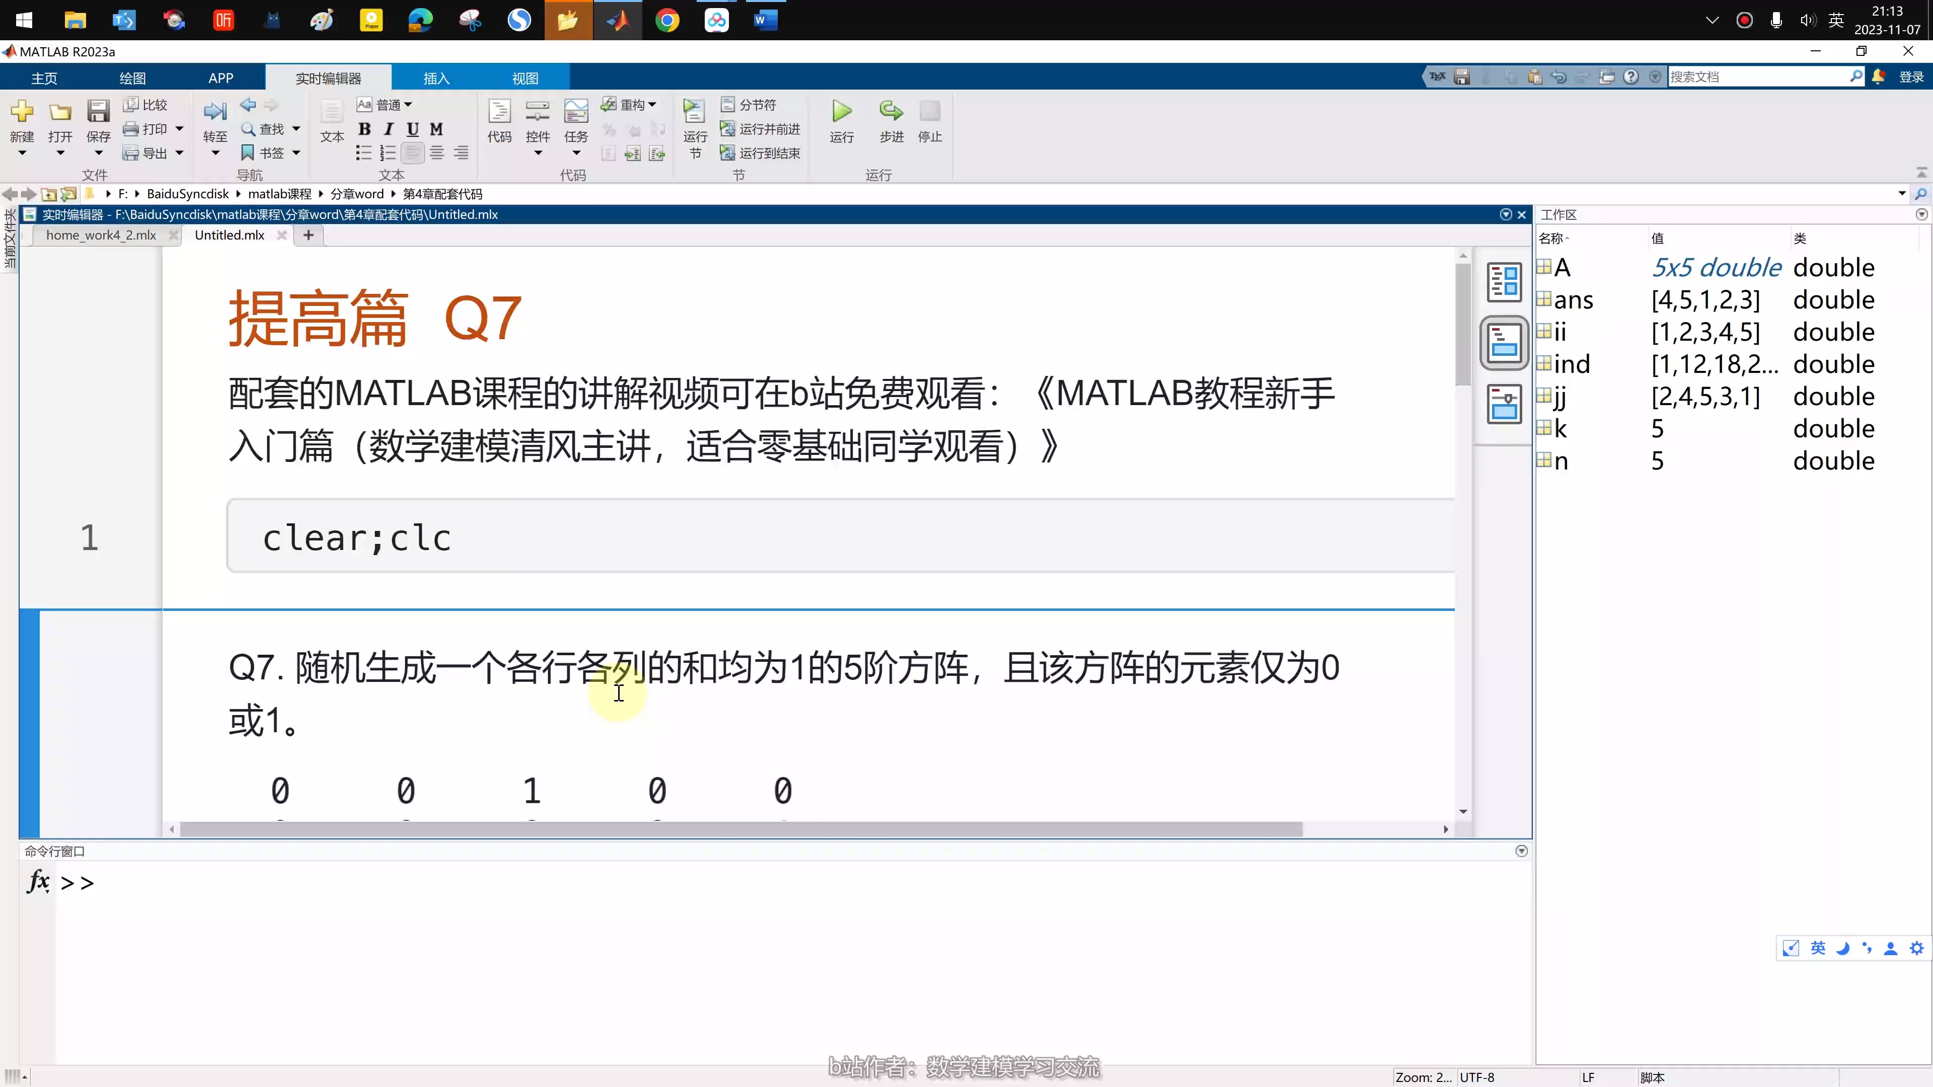Switch to the home_work4_2.mlx tab
The width and height of the screenshot is (1933, 1087).
(101, 235)
